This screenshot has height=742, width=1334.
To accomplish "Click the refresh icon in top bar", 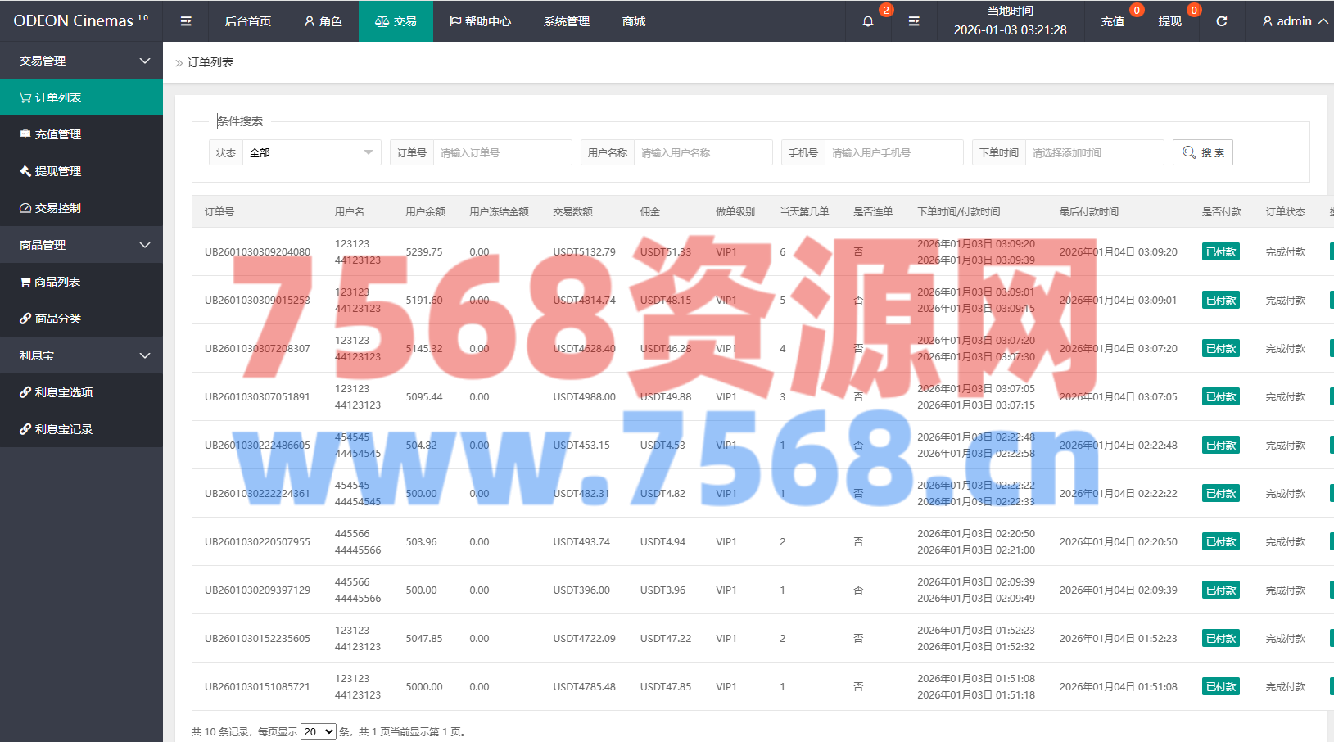I will [x=1221, y=21].
